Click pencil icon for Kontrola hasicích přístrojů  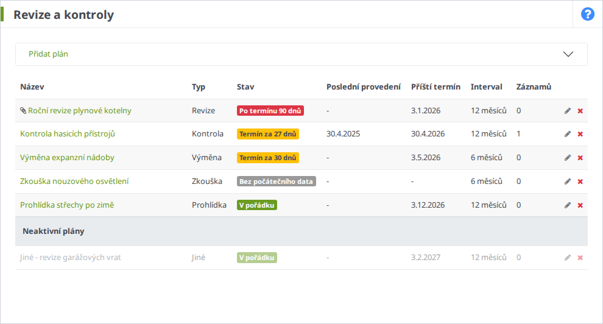click(568, 134)
